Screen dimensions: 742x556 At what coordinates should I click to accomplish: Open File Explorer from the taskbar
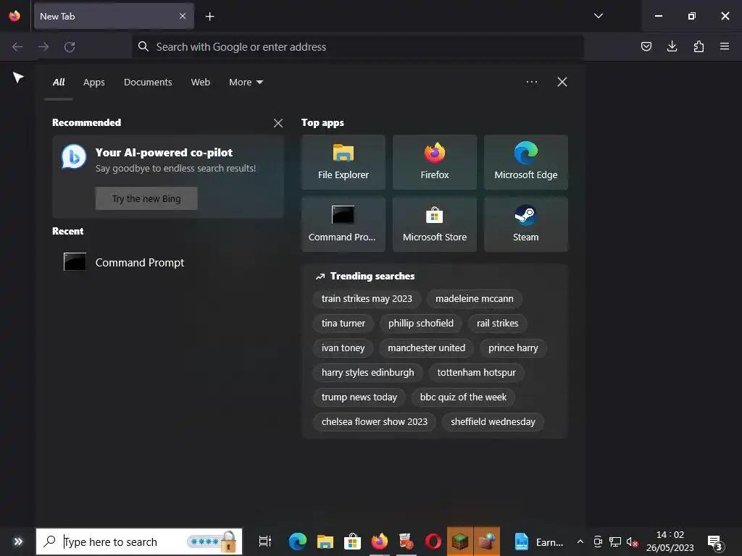[x=325, y=542]
